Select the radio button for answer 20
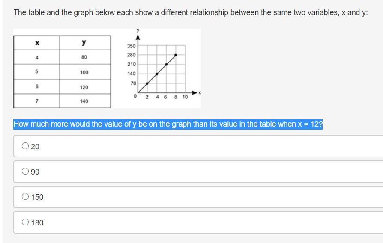This screenshot has height=243, width=383. tap(25, 146)
